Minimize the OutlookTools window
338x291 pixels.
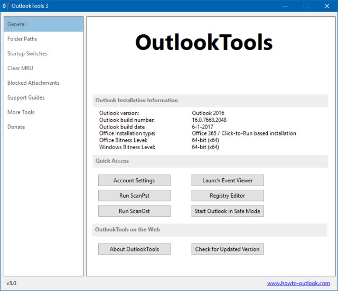click(x=285, y=6)
